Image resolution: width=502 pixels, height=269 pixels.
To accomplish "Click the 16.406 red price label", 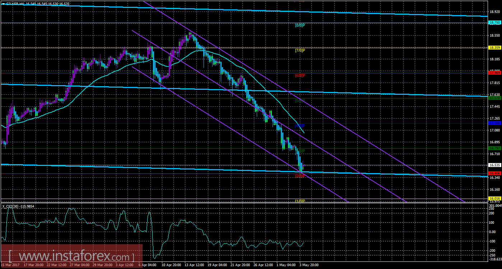I will pyautogui.click(x=494, y=173).
